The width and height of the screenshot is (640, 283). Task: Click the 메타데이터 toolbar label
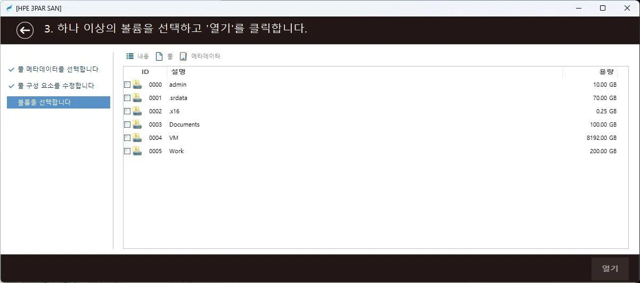[x=206, y=56]
